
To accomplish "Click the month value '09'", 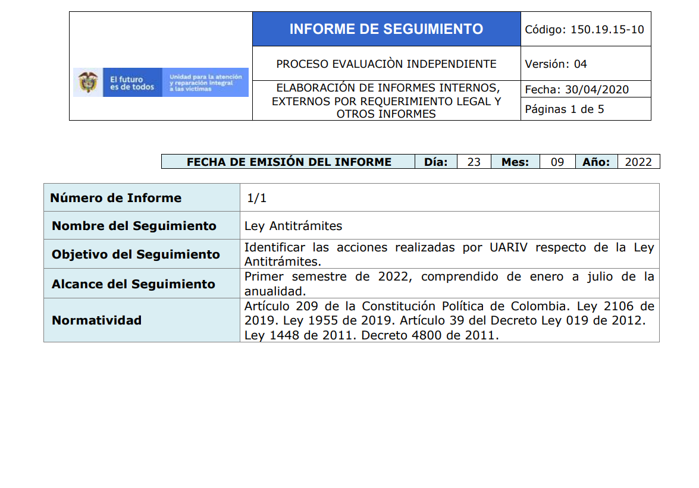I will (557, 162).
